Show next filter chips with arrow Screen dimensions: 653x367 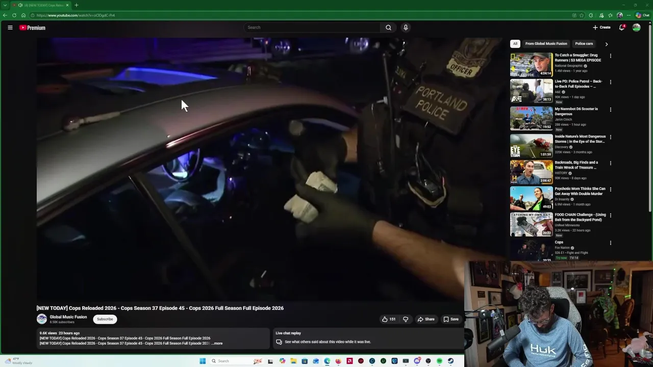point(607,44)
